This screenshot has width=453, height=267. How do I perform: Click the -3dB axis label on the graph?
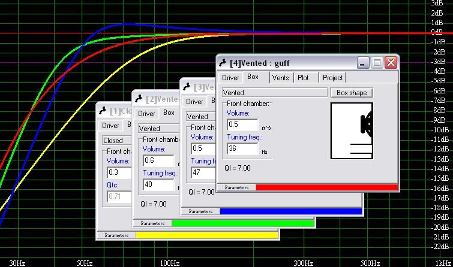439,62
